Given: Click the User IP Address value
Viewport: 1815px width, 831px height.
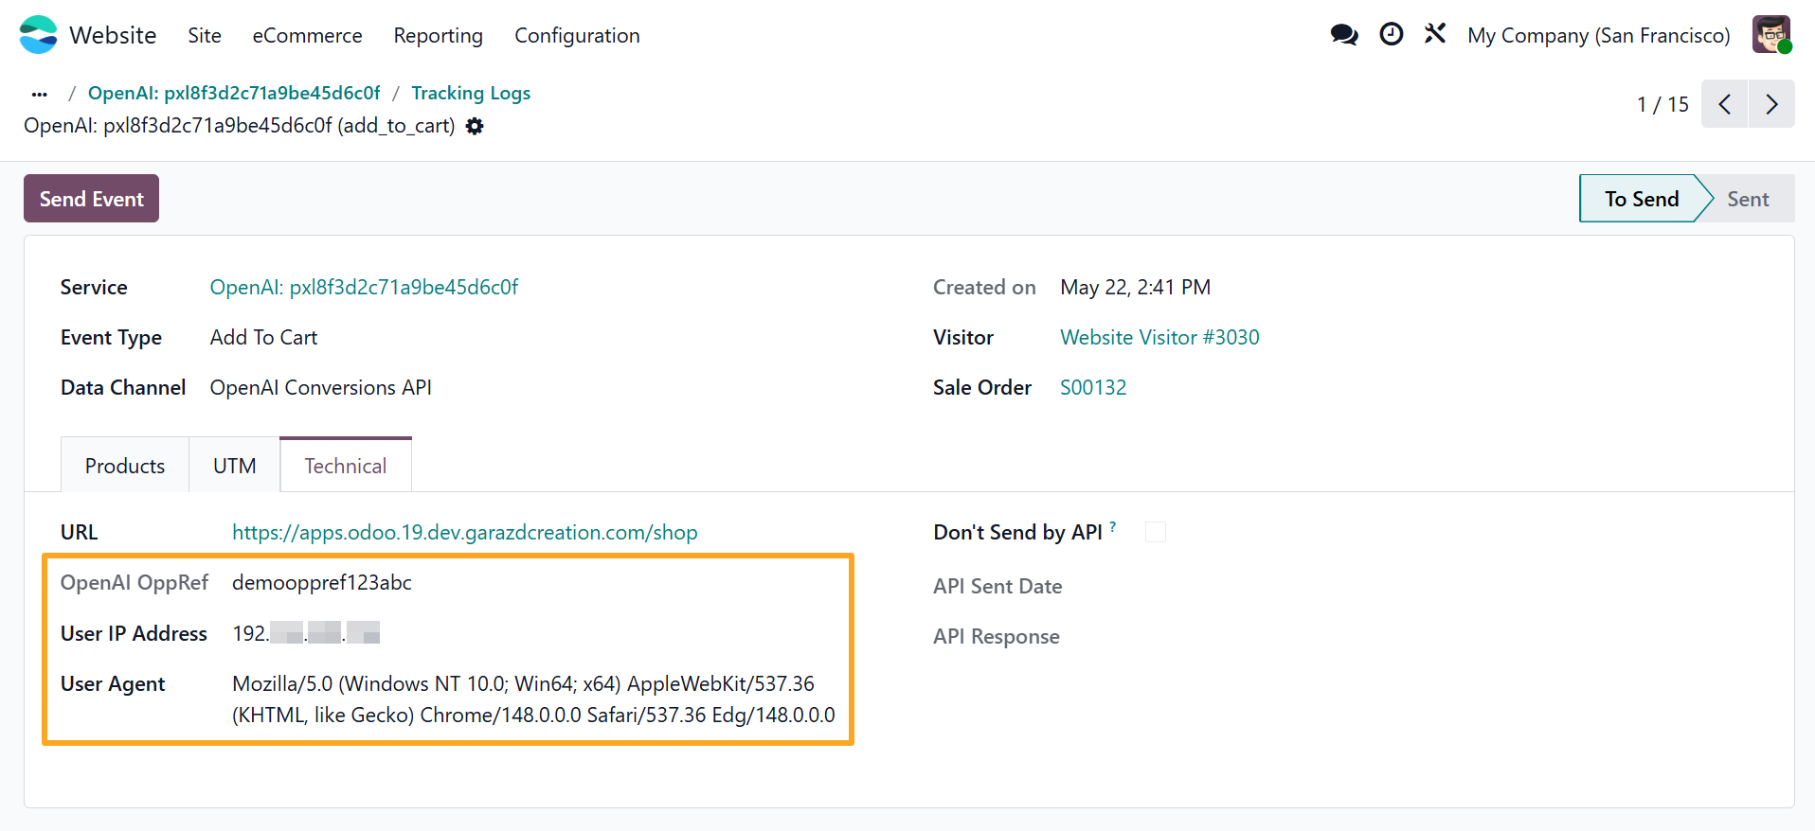Looking at the screenshot, I should 306,633.
